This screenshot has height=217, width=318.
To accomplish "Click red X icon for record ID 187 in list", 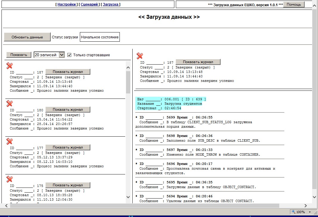I will point(9,66).
